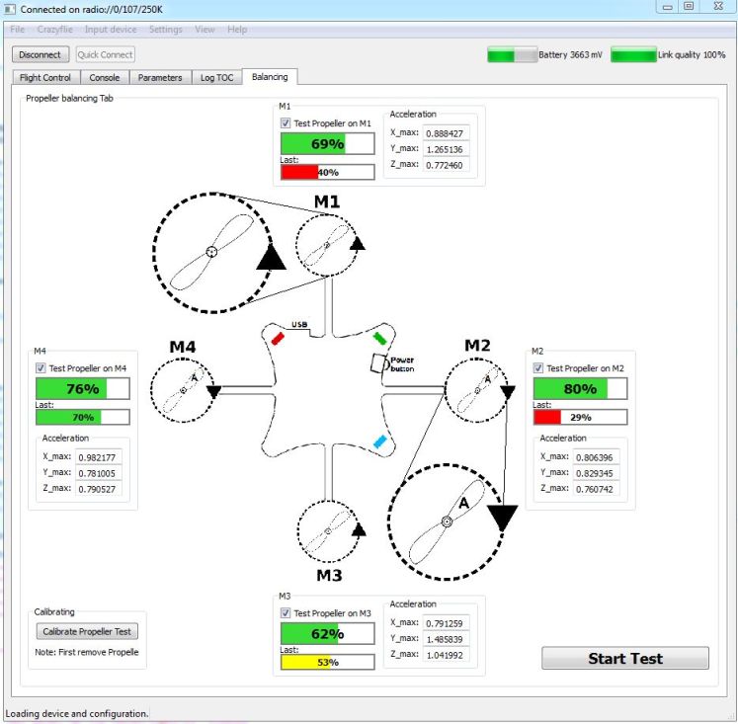
Task: Click the enlarged M2 propeller diagram
Action: [447, 521]
